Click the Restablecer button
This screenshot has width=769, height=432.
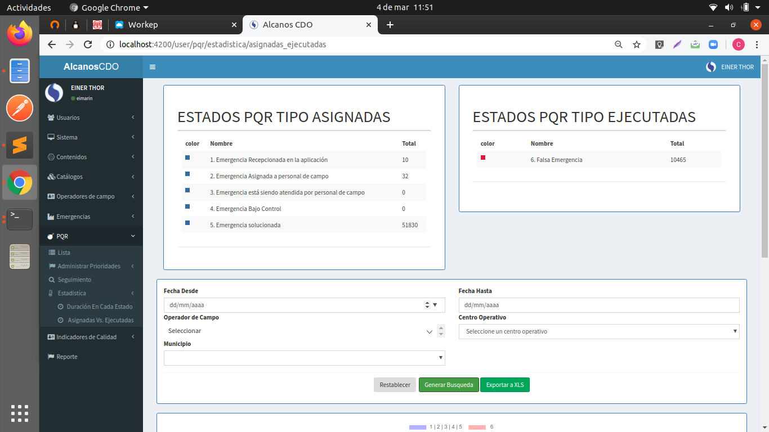pos(395,385)
